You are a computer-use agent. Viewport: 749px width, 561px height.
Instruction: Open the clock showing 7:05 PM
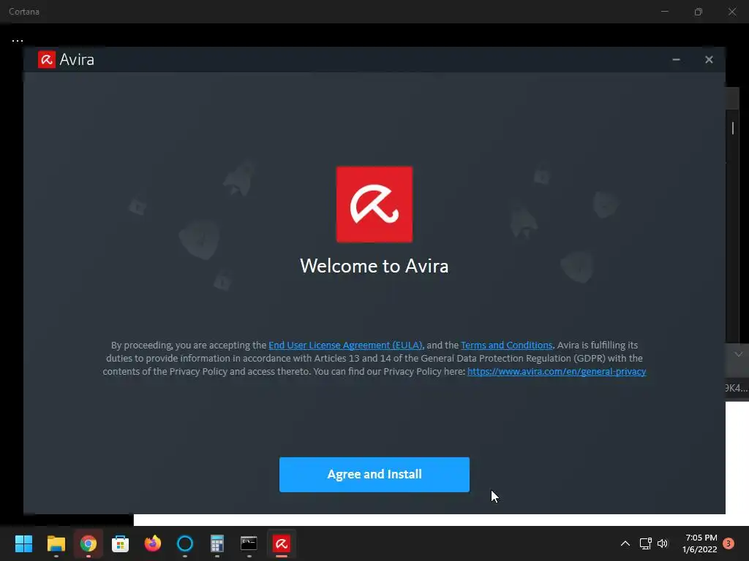point(700,543)
